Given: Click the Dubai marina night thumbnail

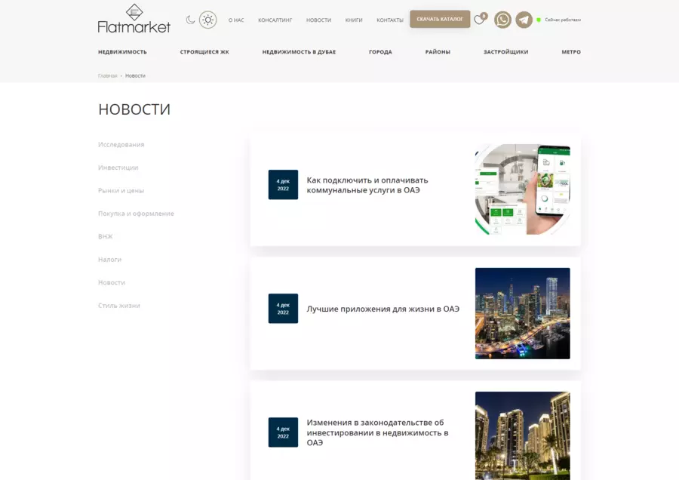Looking at the screenshot, I should click(523, 313).
